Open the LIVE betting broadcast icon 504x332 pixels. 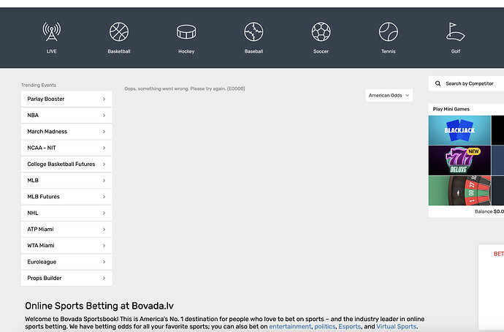point(51,32)
